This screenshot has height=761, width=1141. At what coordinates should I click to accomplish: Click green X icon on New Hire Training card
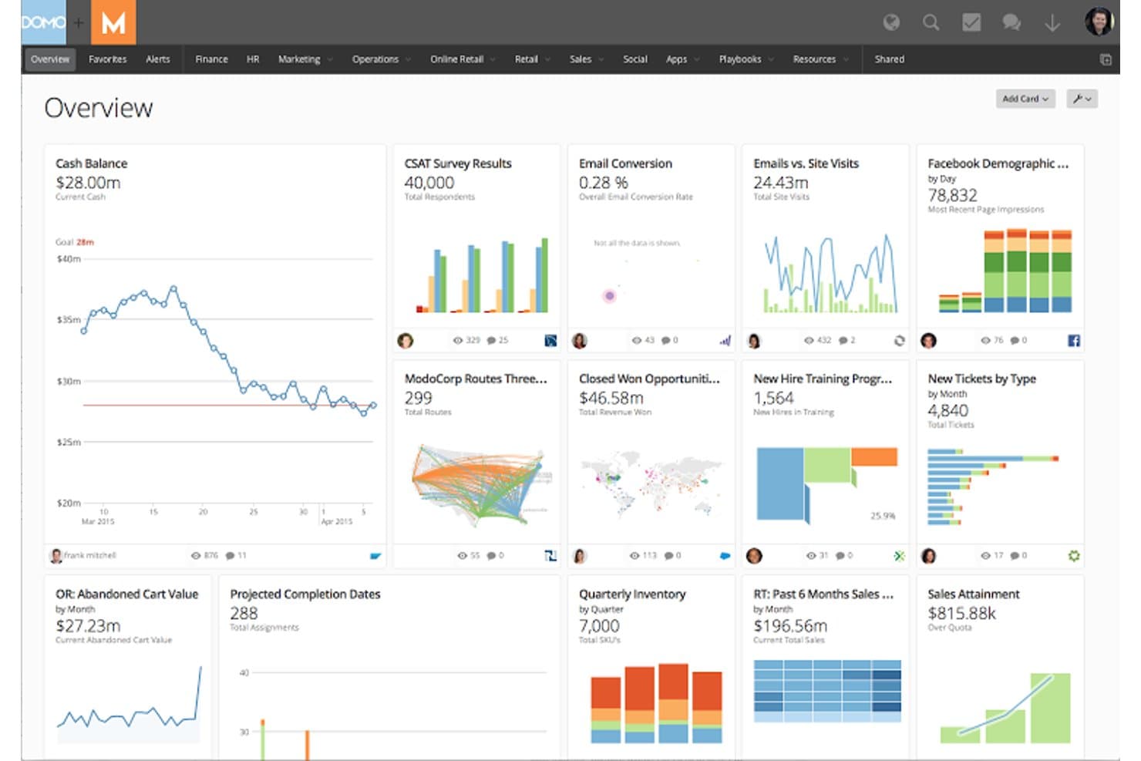899,555
